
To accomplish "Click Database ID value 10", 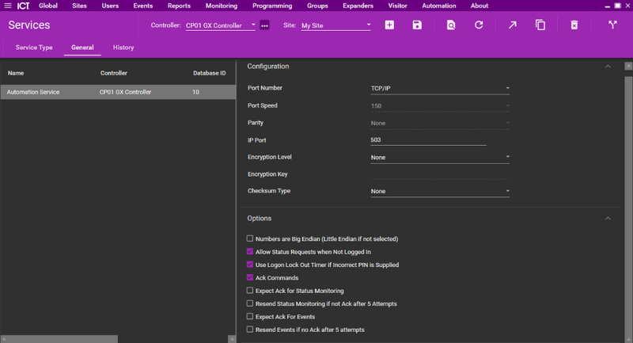I will click(x=195, y=92).
